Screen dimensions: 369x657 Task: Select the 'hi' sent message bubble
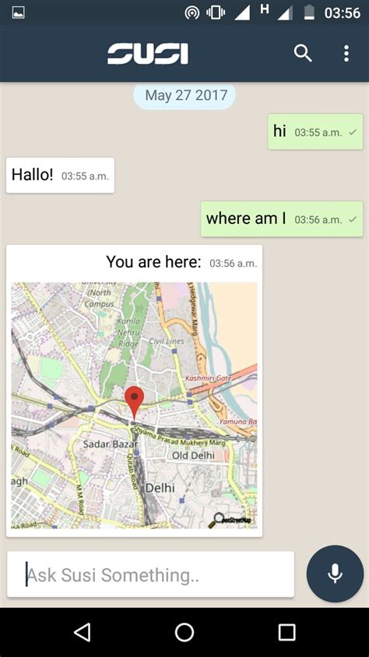pyautogui.click(x=315, y=132)
